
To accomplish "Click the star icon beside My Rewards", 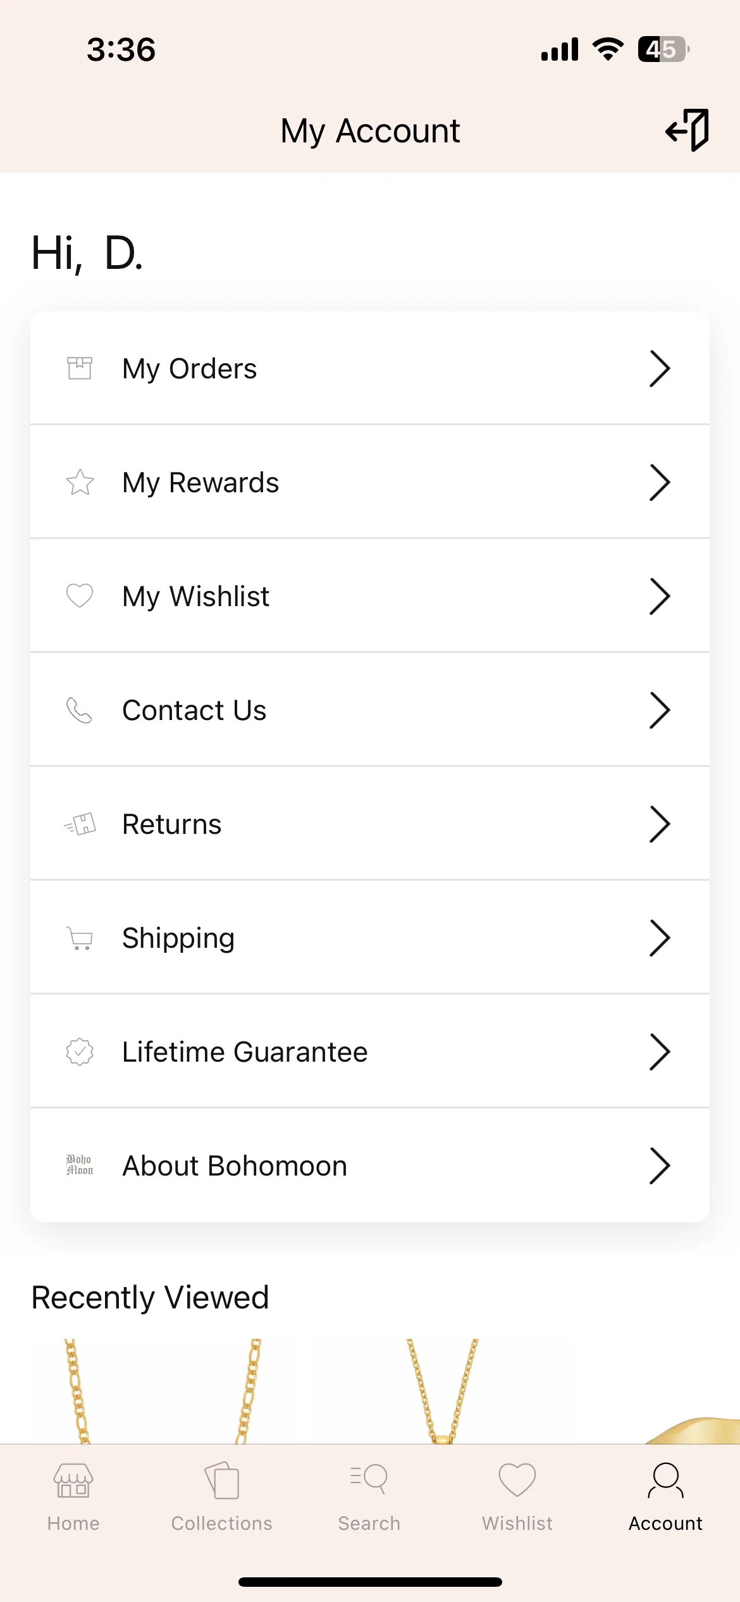I will tap(80, 482).
